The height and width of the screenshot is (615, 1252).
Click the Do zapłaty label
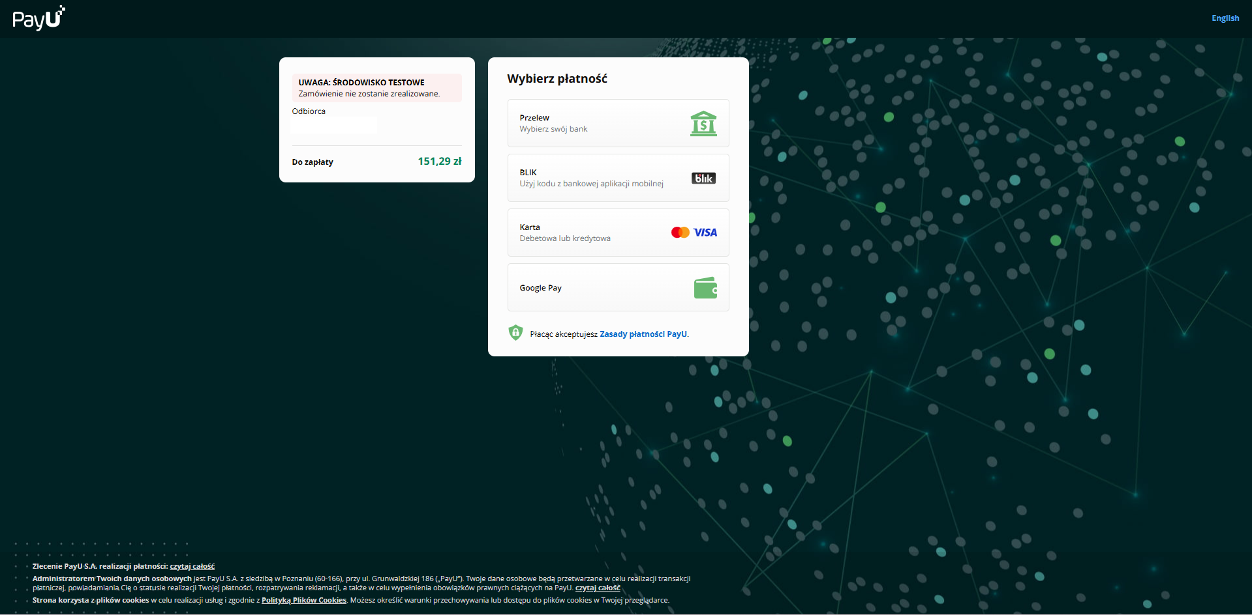(313, 162)
